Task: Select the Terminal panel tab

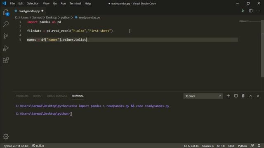Action: coord(78,96)
